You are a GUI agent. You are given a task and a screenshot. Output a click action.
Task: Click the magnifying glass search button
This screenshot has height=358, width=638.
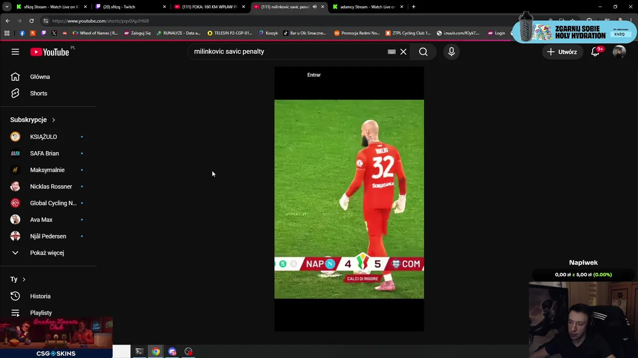[423, 52]
